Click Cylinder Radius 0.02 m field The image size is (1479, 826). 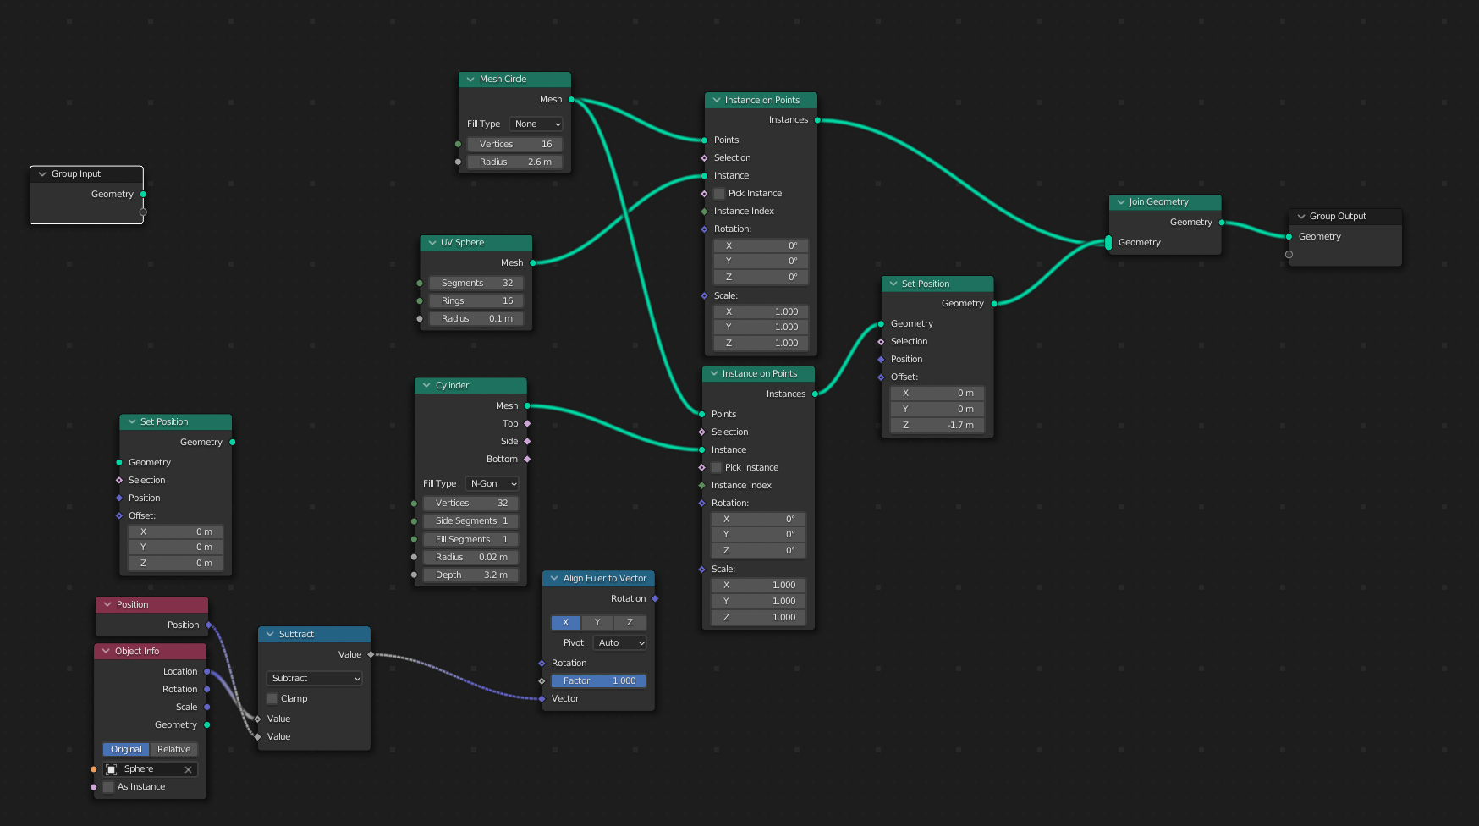(x=470, y=558)
